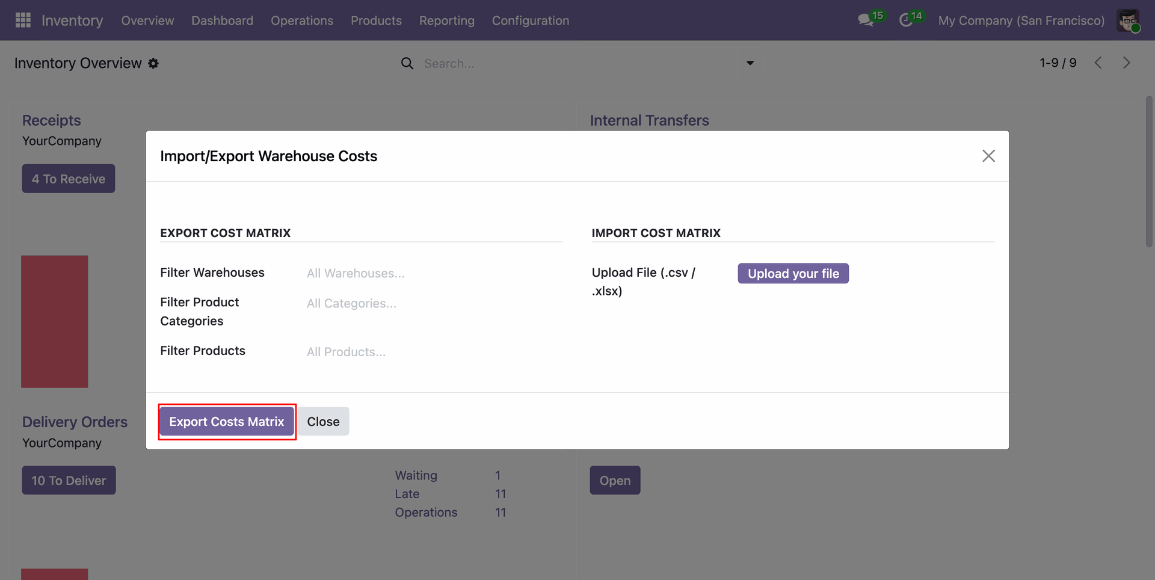1155x580 pixels.
Task: Click the page vertical scrollbar
Action: pos(1149,171)
